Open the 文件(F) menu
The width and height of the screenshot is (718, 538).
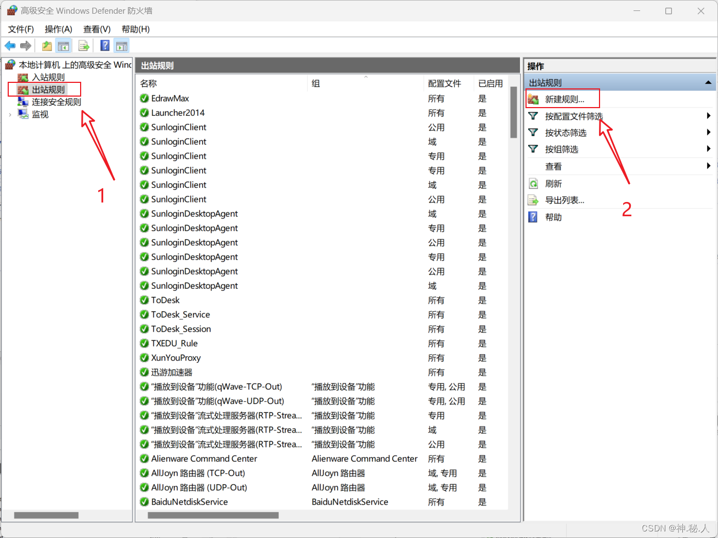click(21, 29)
